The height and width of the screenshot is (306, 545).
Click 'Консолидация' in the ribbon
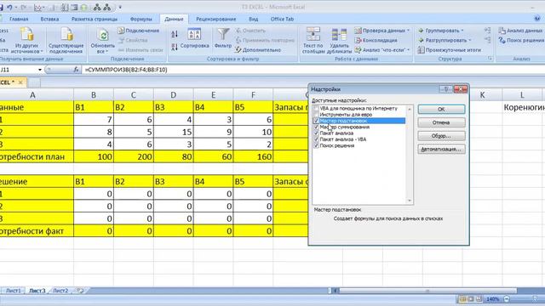[376, 40]
